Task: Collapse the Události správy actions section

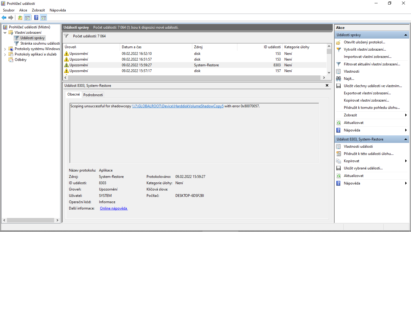Action: coord(405,35)
